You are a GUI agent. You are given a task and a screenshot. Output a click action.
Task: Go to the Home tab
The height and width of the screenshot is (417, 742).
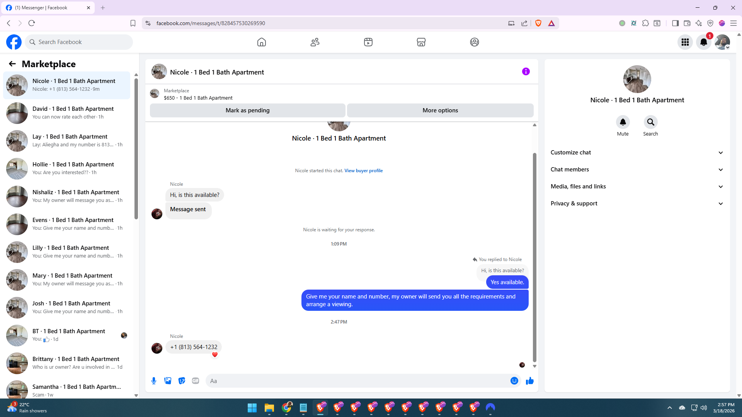click(262, 42)
